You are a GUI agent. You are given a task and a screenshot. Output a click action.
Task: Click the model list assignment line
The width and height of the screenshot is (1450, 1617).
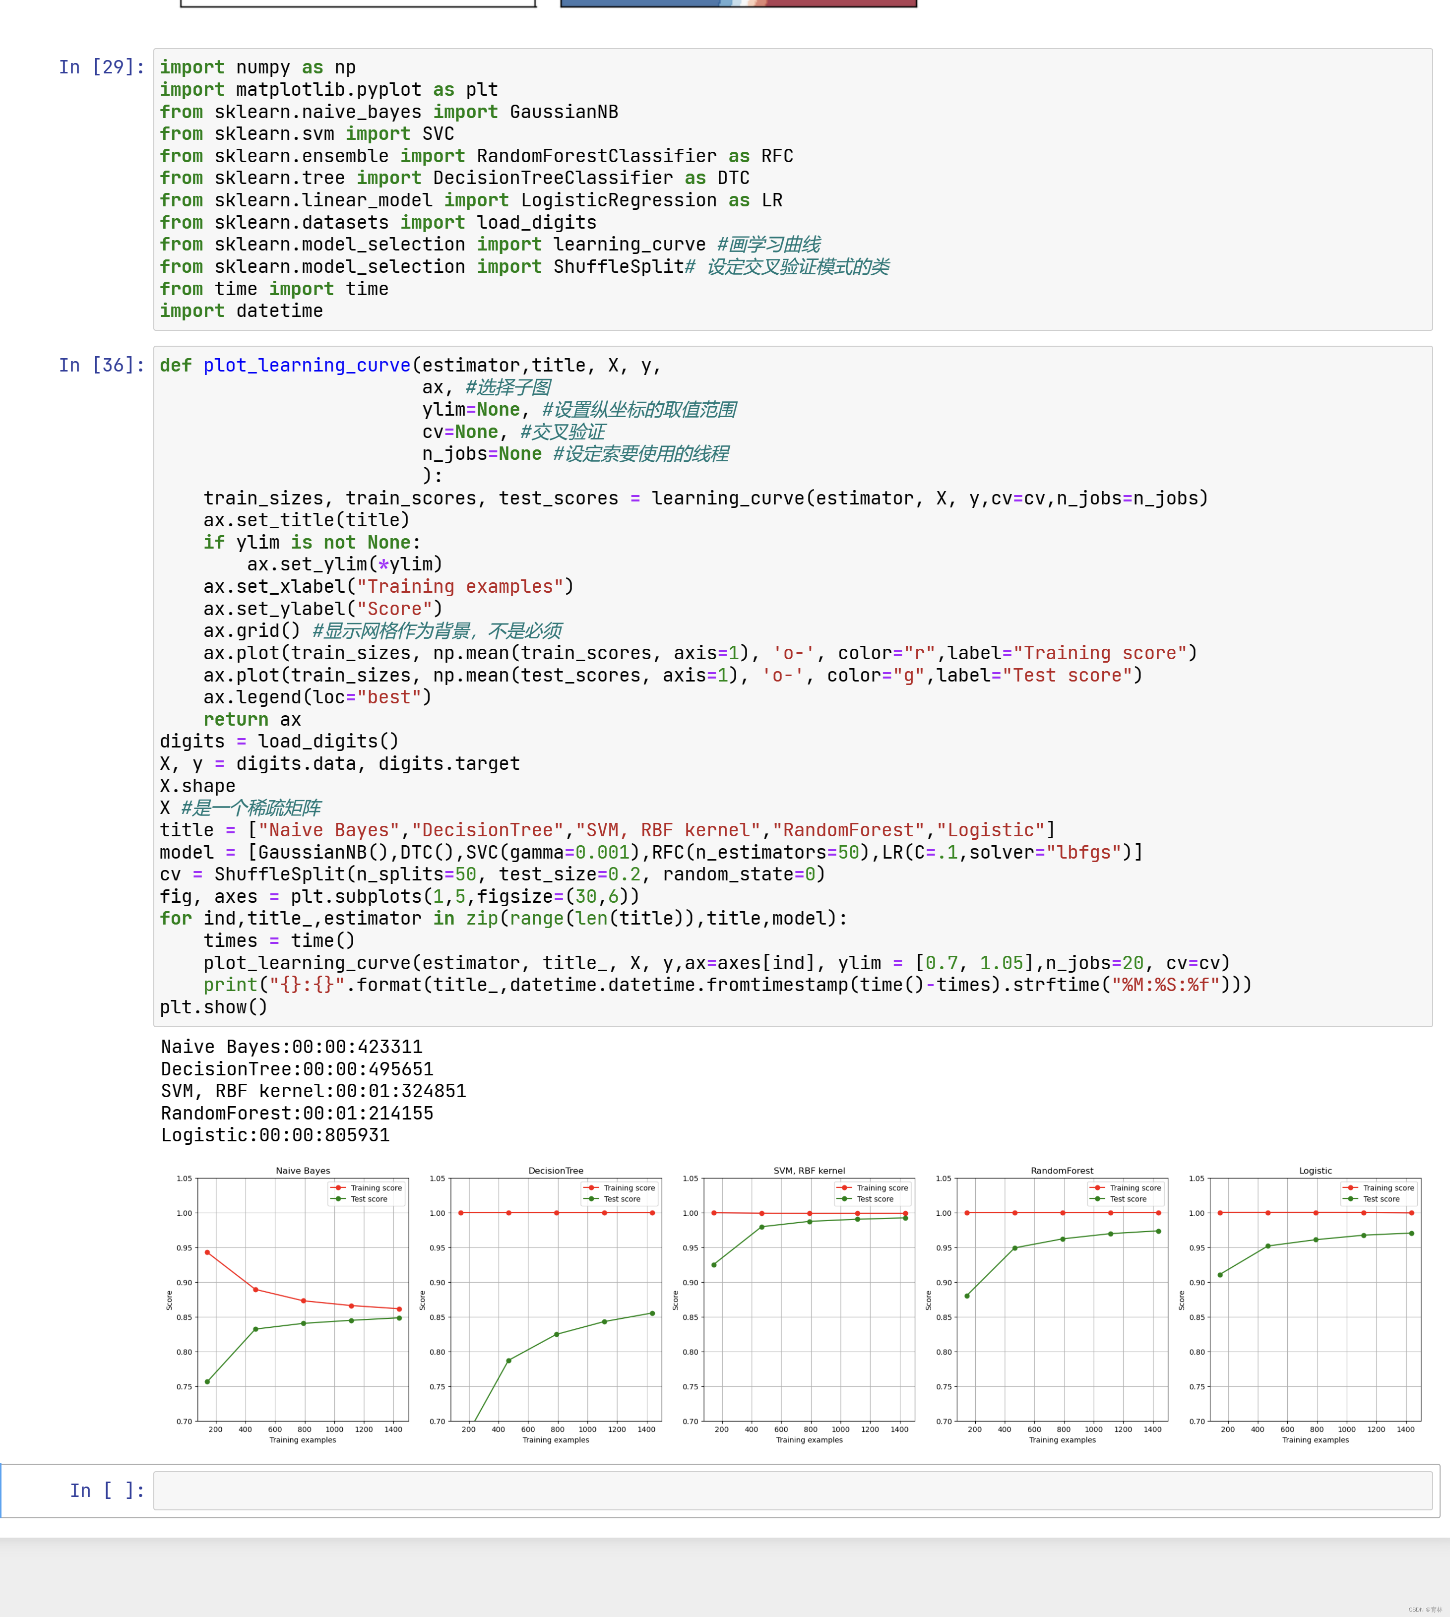[652, 852]
